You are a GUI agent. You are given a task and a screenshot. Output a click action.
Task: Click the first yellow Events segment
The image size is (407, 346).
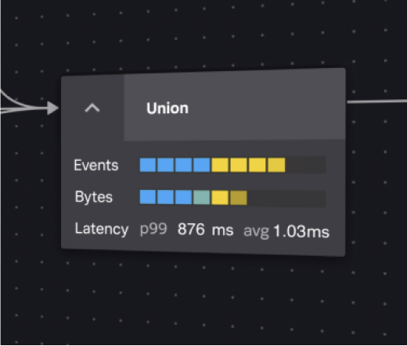pos(220,165)
